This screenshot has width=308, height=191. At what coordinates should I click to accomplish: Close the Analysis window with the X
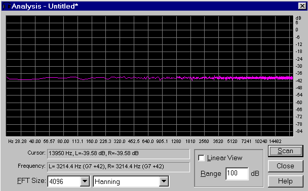tap(302, 6)
